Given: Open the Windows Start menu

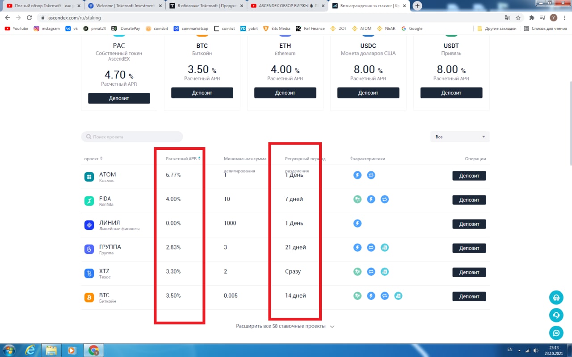Looking at the screenshot, I should click(x=10, y=349).
